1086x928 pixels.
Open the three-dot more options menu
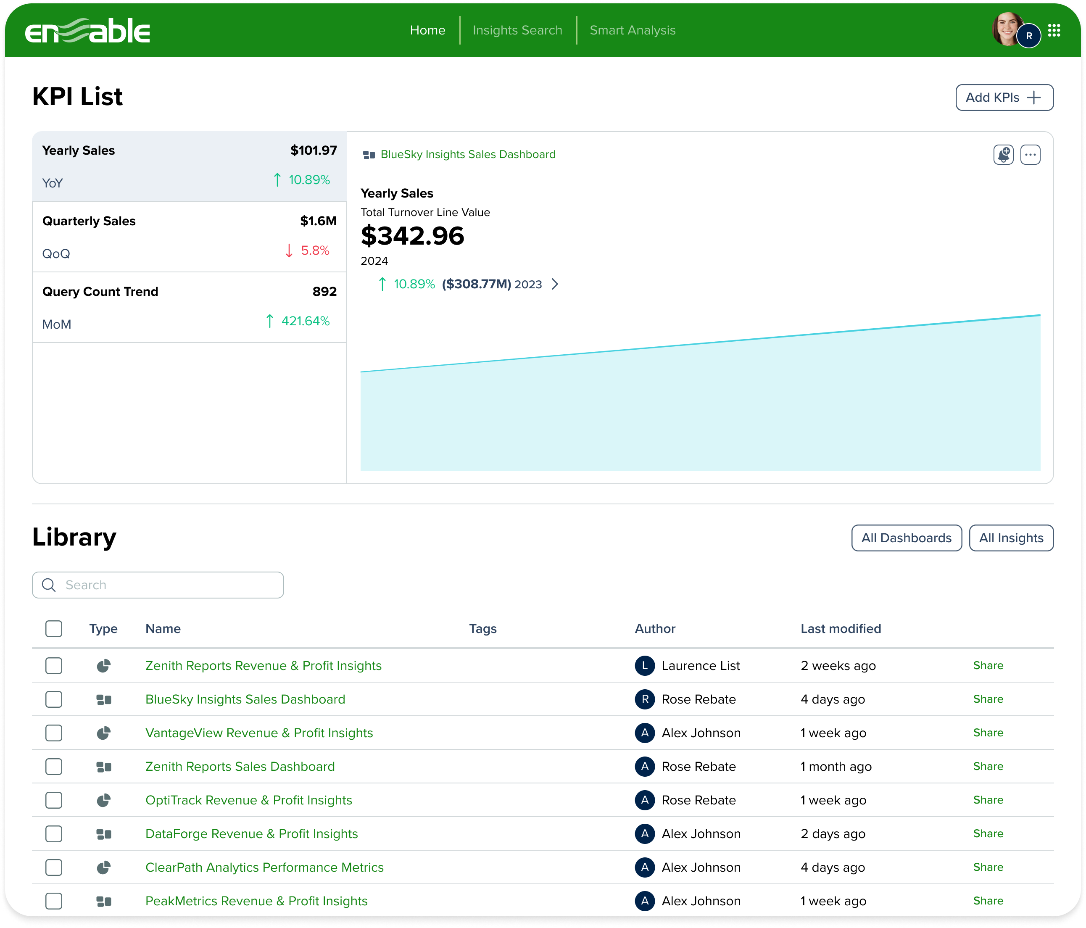pos(1030,155)
